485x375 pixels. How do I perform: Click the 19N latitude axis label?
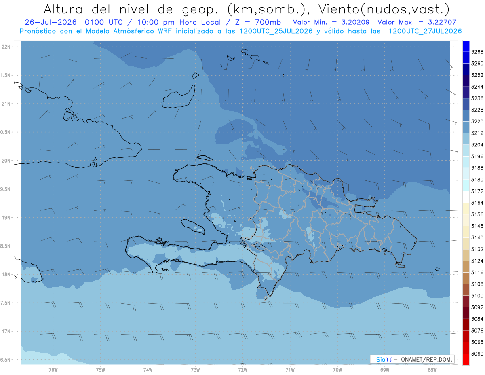(6, 218)
